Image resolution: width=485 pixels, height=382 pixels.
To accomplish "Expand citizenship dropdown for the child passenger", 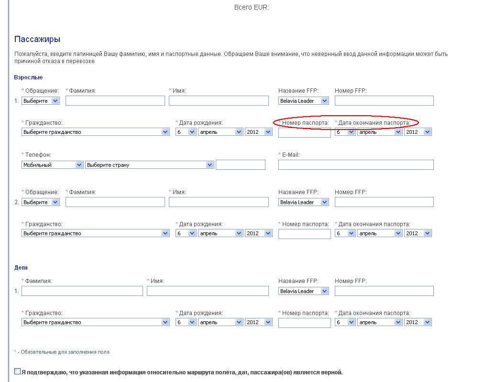I will (96, 322).
